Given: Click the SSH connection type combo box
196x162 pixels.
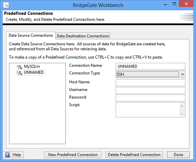Looking at the screenshot, I should click(151, 74).
